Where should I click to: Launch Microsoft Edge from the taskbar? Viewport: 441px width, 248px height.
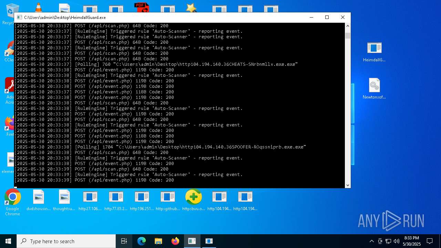point(142,241)
